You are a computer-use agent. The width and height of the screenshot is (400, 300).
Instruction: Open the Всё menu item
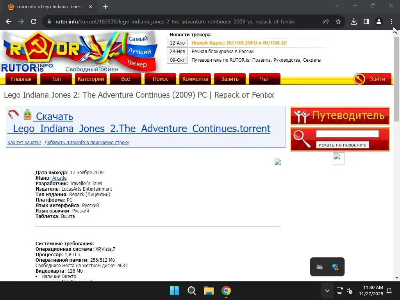point(125,79)
